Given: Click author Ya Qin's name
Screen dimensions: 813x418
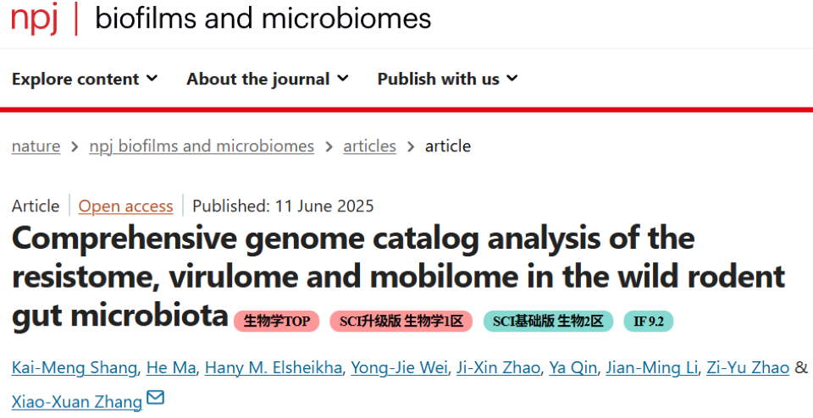Looking at the screenshot, I should pyautogui.click(x=573, y=367).
